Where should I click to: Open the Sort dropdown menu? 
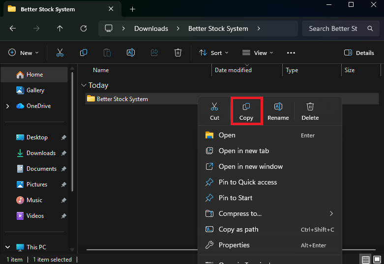point(213,53)
